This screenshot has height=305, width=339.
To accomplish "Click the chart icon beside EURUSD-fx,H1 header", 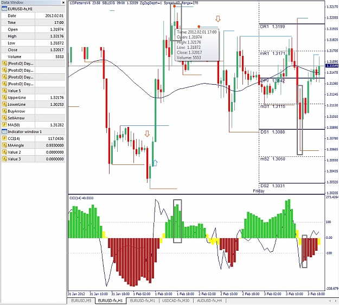I will point(4,9).
